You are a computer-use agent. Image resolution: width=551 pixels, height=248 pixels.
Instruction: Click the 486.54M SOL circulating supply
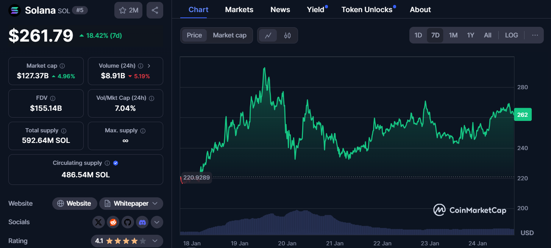(x=86, y=175)
